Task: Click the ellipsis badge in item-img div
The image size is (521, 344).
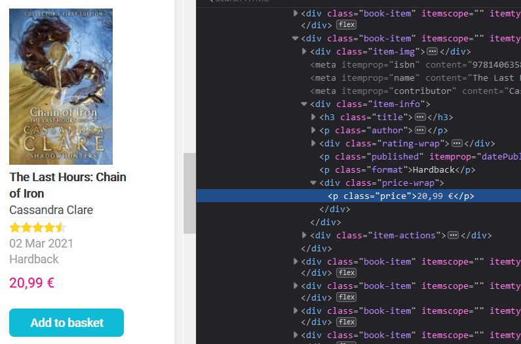Action: pyautogui.click(x=432, y=52)
